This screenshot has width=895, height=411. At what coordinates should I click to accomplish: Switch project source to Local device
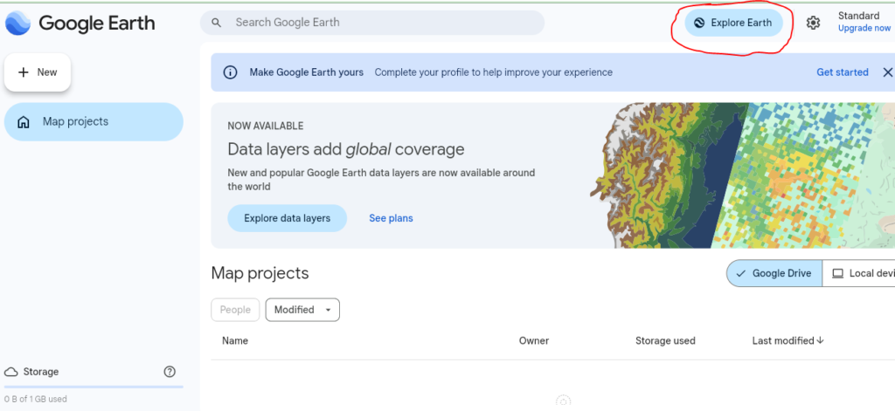tap(858, 273)
